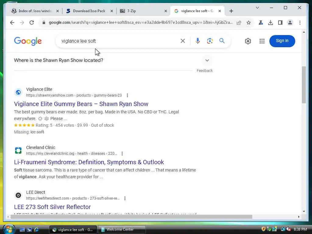This screenshot has width=312, height=234.
Task: Click the address bar URL
Action: 140,23
